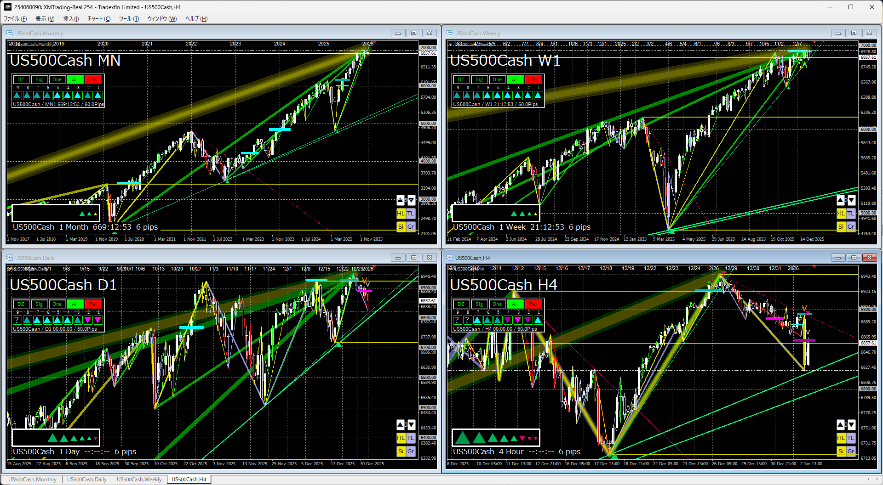This screenshot has height=485, width=883.
Task: Click the 'US500Cash / H4 00:00:00 / 60.0Pips' text
Action: pos(495,329)
